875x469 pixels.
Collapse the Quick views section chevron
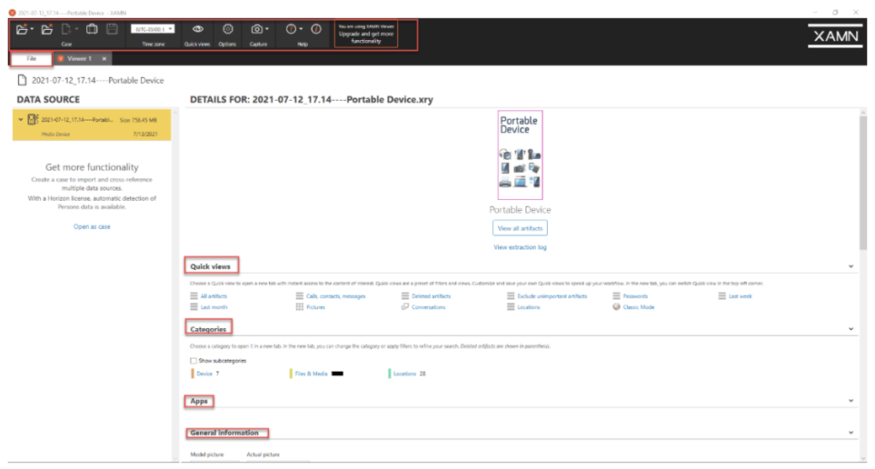click(x=851, y=267)
